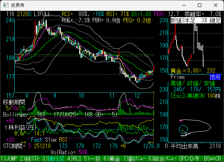Click 1)JUMP in the bottom menu
Image resolution: width=224 pixels, height=162 pixels.
click(x=8, y=159)
